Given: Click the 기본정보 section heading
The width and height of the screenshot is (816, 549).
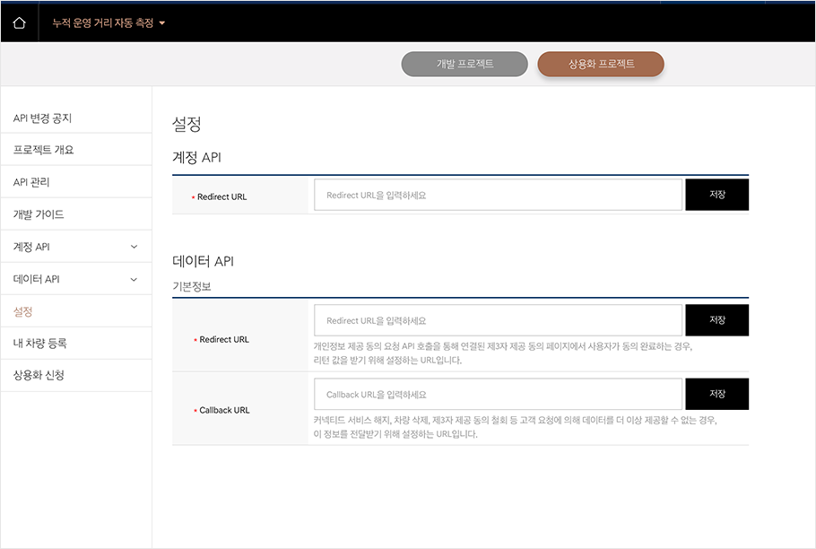Looking at the screenshot, I should [x=191, y=285].
